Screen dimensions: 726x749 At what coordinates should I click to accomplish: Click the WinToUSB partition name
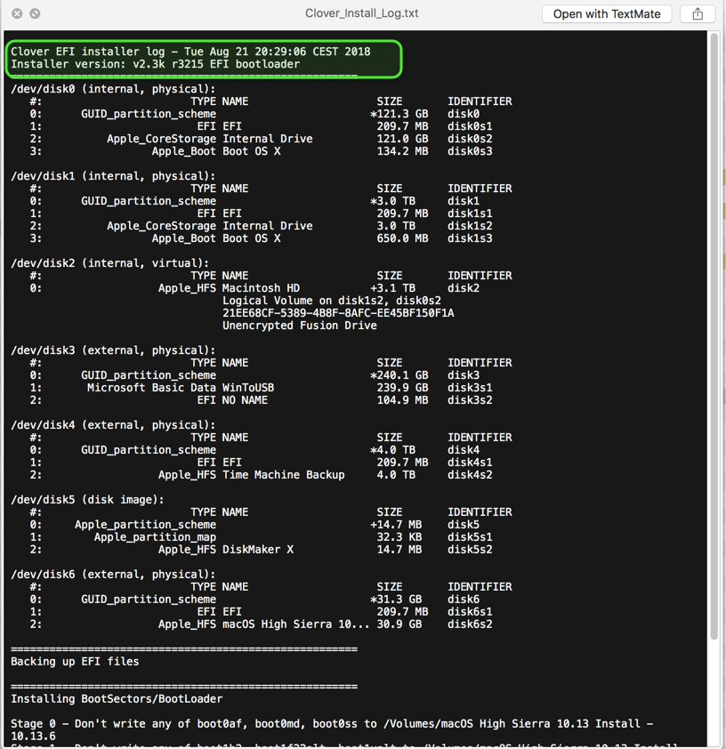pyautogui.click(x=248, y=387)
